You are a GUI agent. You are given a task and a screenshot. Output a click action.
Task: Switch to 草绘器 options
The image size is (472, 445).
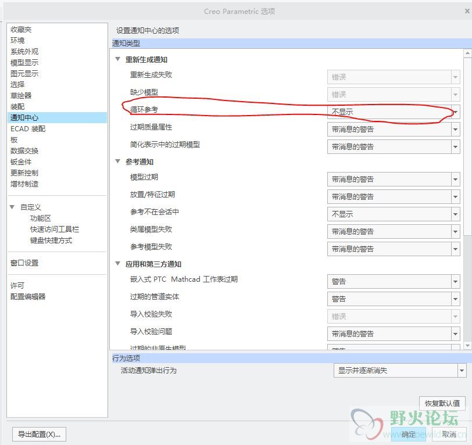[x=21, y=96]
